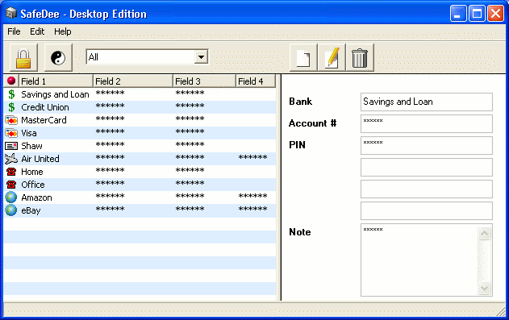
Task: Delete the record with the trash can icon
Action: coord(360,58)
